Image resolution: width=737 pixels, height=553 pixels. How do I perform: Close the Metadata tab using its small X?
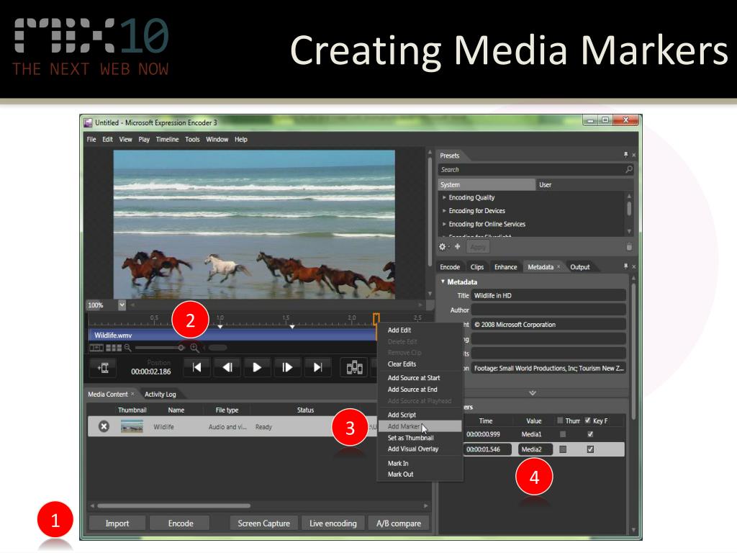[559, 266]
